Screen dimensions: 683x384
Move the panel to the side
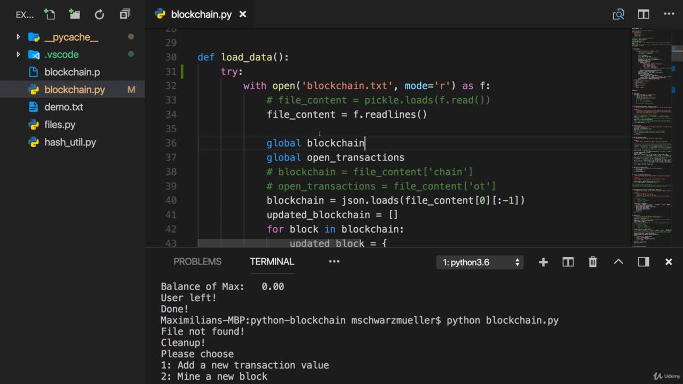tap(644, 262)
